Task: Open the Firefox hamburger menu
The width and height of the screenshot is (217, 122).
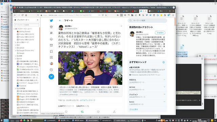Action: tap(173, 15)
